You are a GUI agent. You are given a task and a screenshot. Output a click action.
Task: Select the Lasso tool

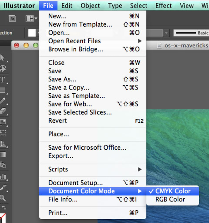[3, 69]
